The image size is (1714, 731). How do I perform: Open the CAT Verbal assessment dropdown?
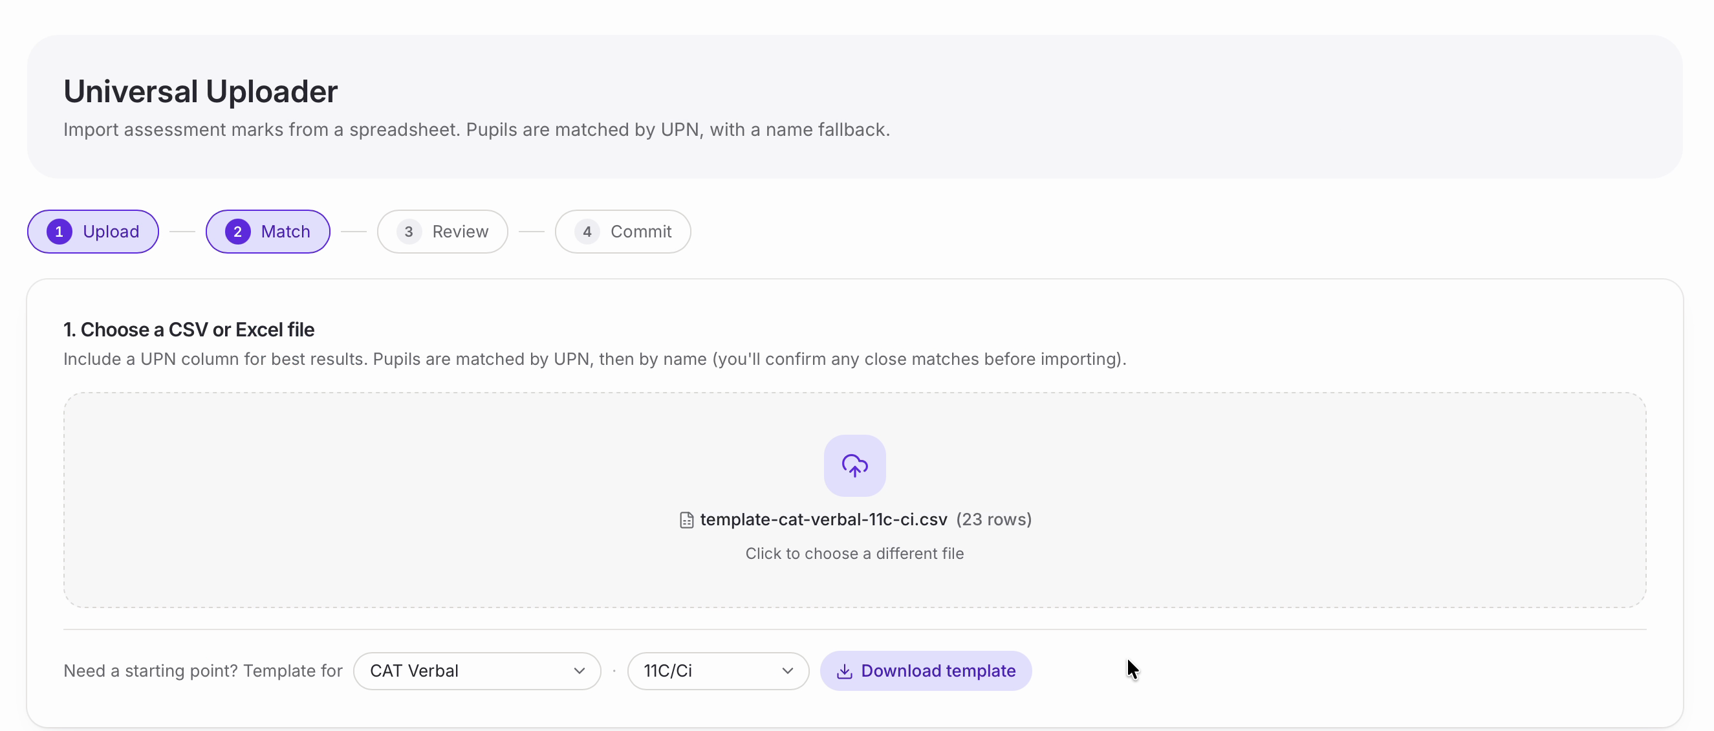pyautogui.click(x=477, y=671)
